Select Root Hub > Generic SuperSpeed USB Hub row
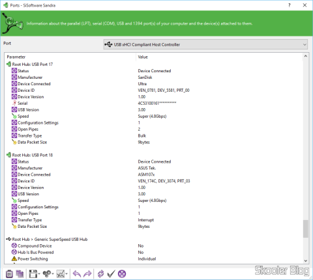The width and height of the screenshot is (313, 280). [x=50, y=239]
